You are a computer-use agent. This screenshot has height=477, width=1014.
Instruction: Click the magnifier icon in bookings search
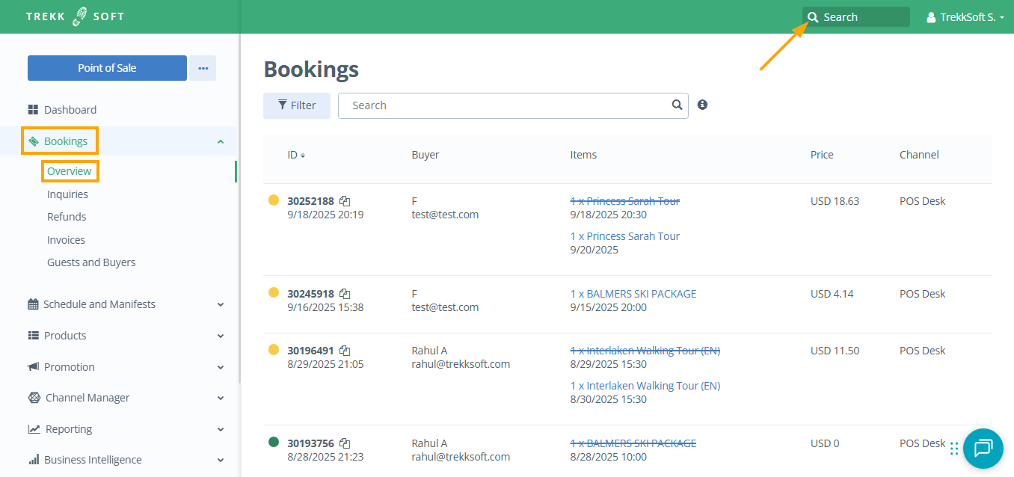click(677, 105)
